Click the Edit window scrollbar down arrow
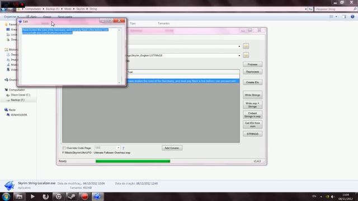The height and width of the screenshot is (201, 358). (x=119, y=83)
